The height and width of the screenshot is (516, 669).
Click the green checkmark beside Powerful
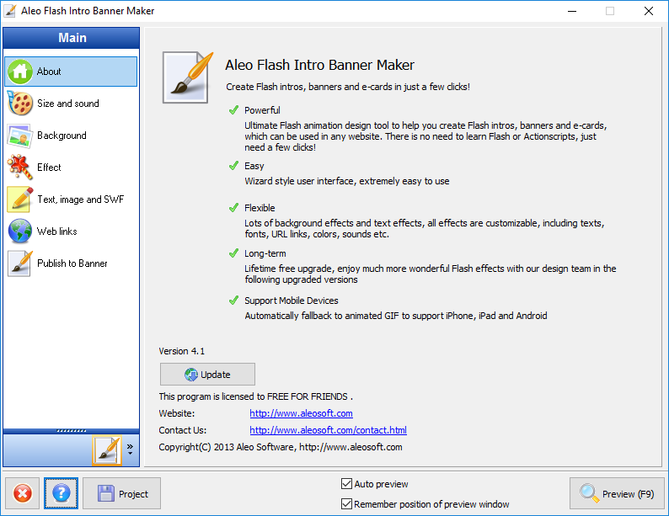[233, 110]
